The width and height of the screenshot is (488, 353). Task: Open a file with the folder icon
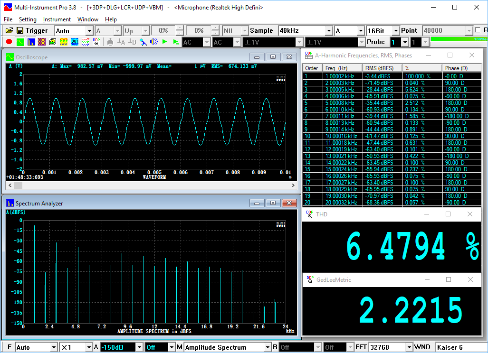[x=10, y=30]
